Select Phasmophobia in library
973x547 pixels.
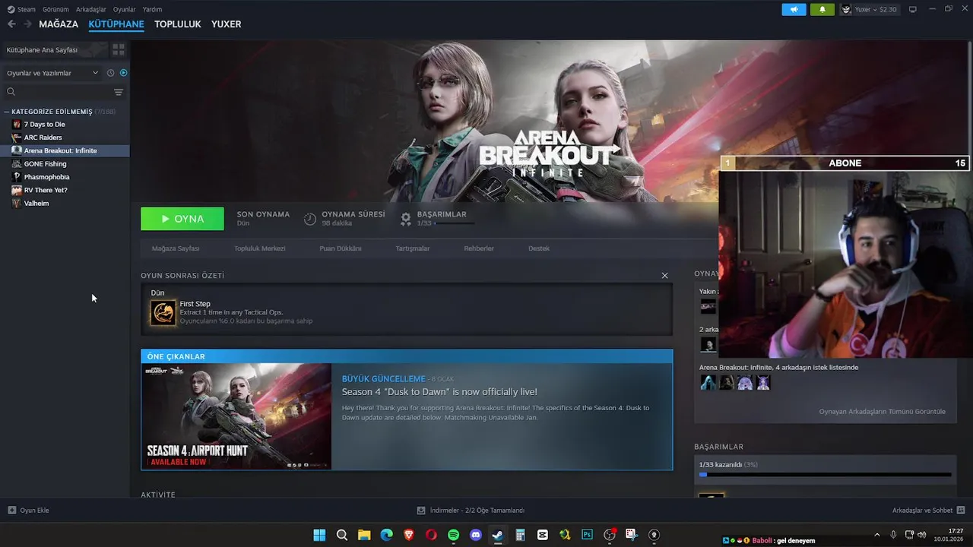(x=65, y=177)
